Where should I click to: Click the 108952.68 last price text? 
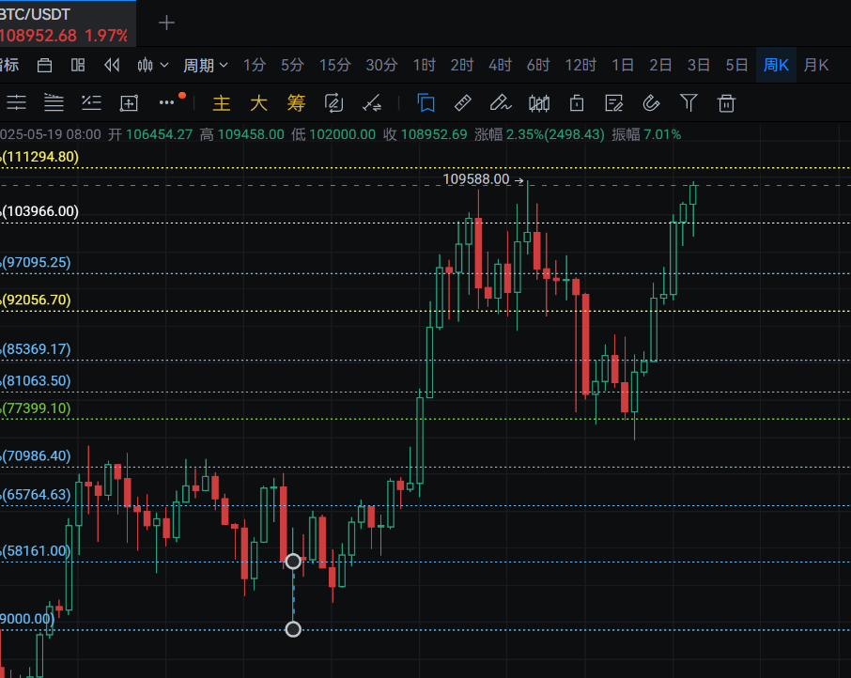click(39, 36)
